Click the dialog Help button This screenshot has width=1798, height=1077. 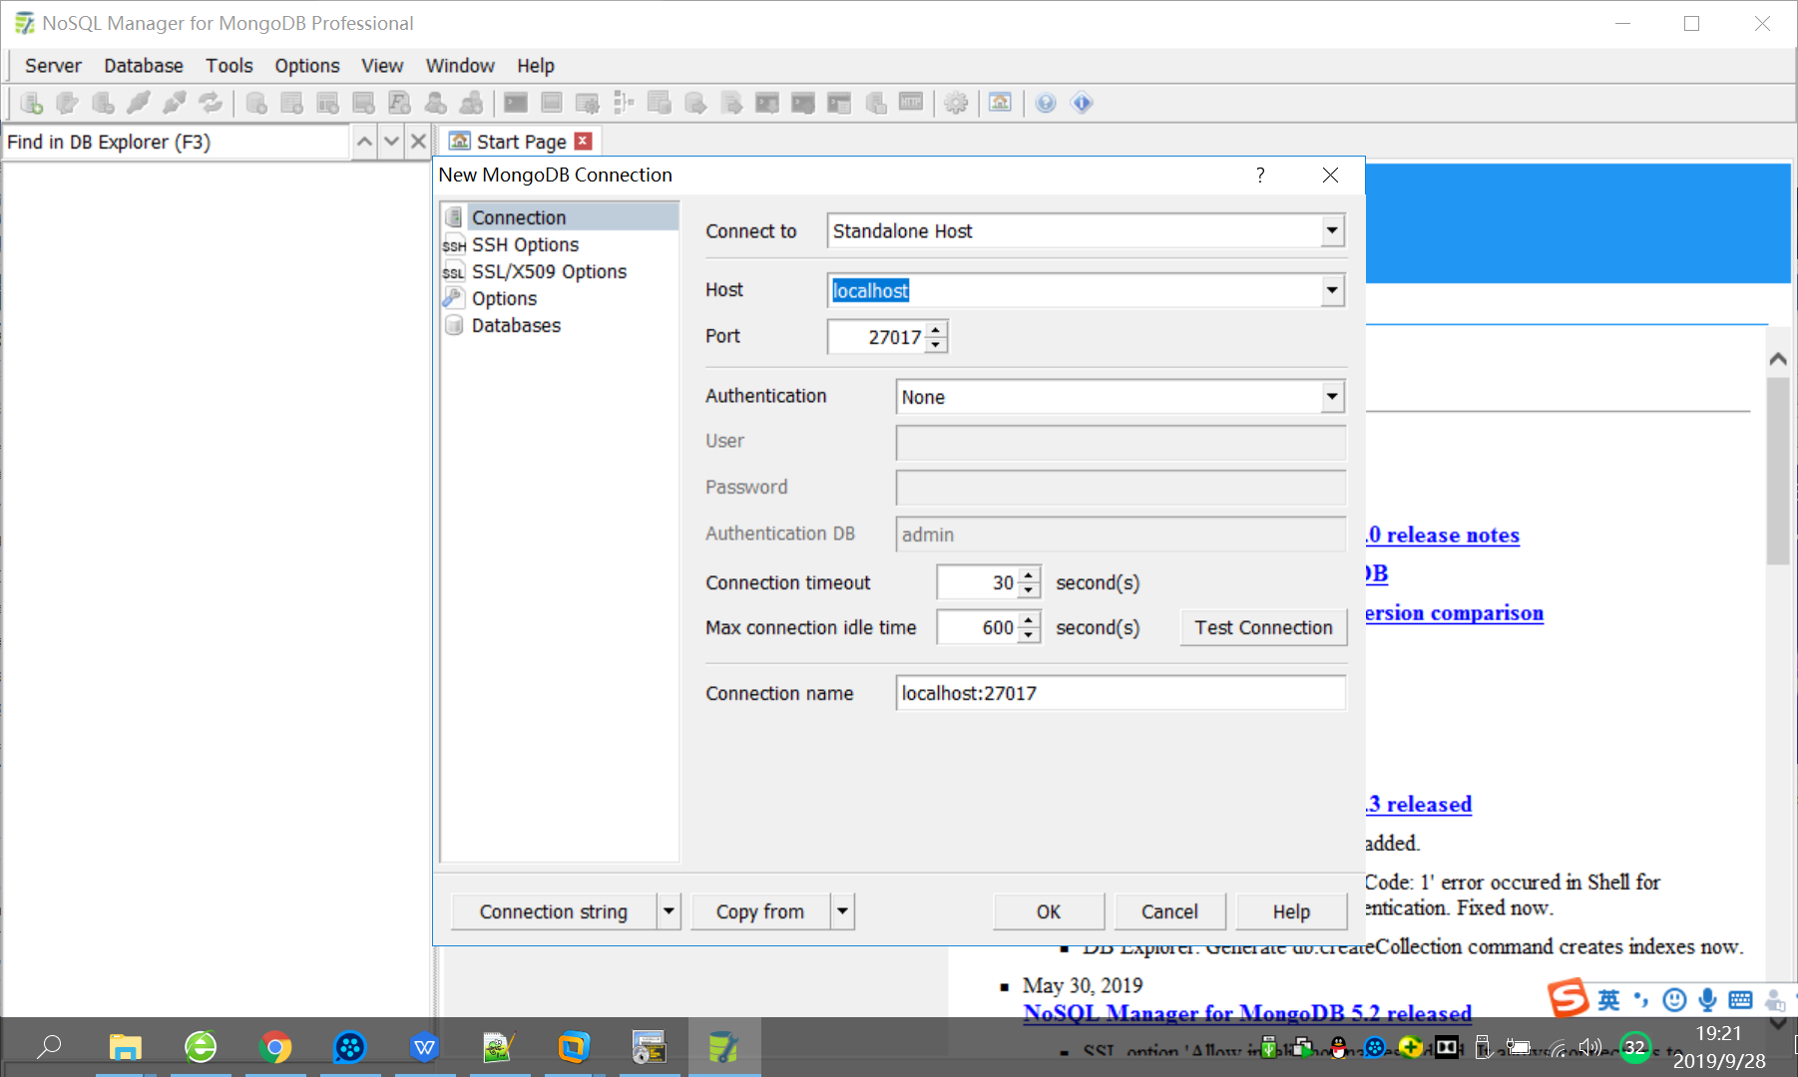point(1291,911)
